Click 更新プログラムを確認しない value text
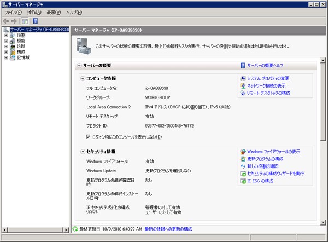Image resolution: width=328 pixels, height=242 pixels. point(168,171)
